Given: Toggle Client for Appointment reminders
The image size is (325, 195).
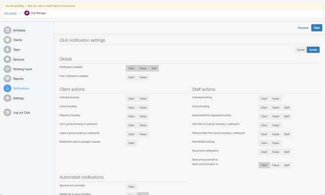Looking at the screenshot, I should (x=131, y=187).
